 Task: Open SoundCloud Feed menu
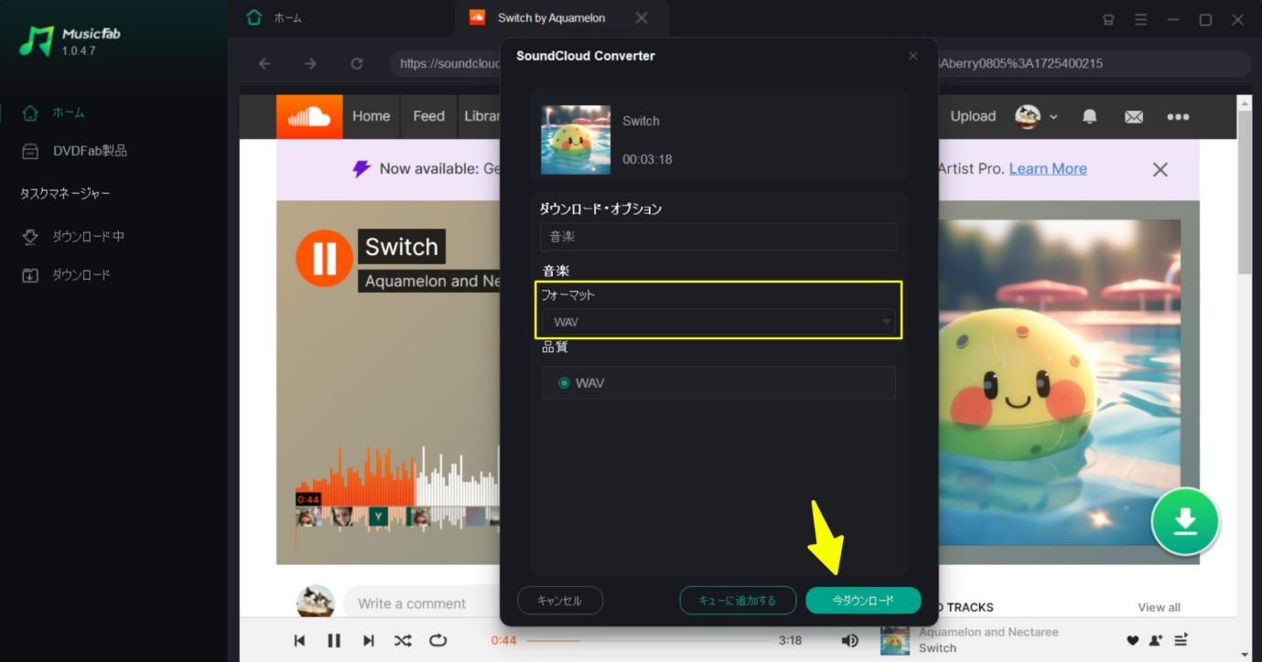(x=428, y=116)
